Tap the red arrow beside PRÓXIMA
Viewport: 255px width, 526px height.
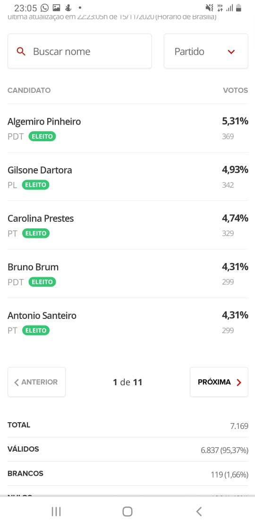point(238,382)
